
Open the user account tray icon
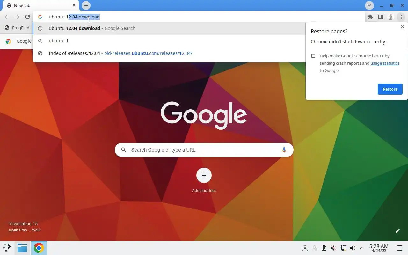tap(305, 248)
